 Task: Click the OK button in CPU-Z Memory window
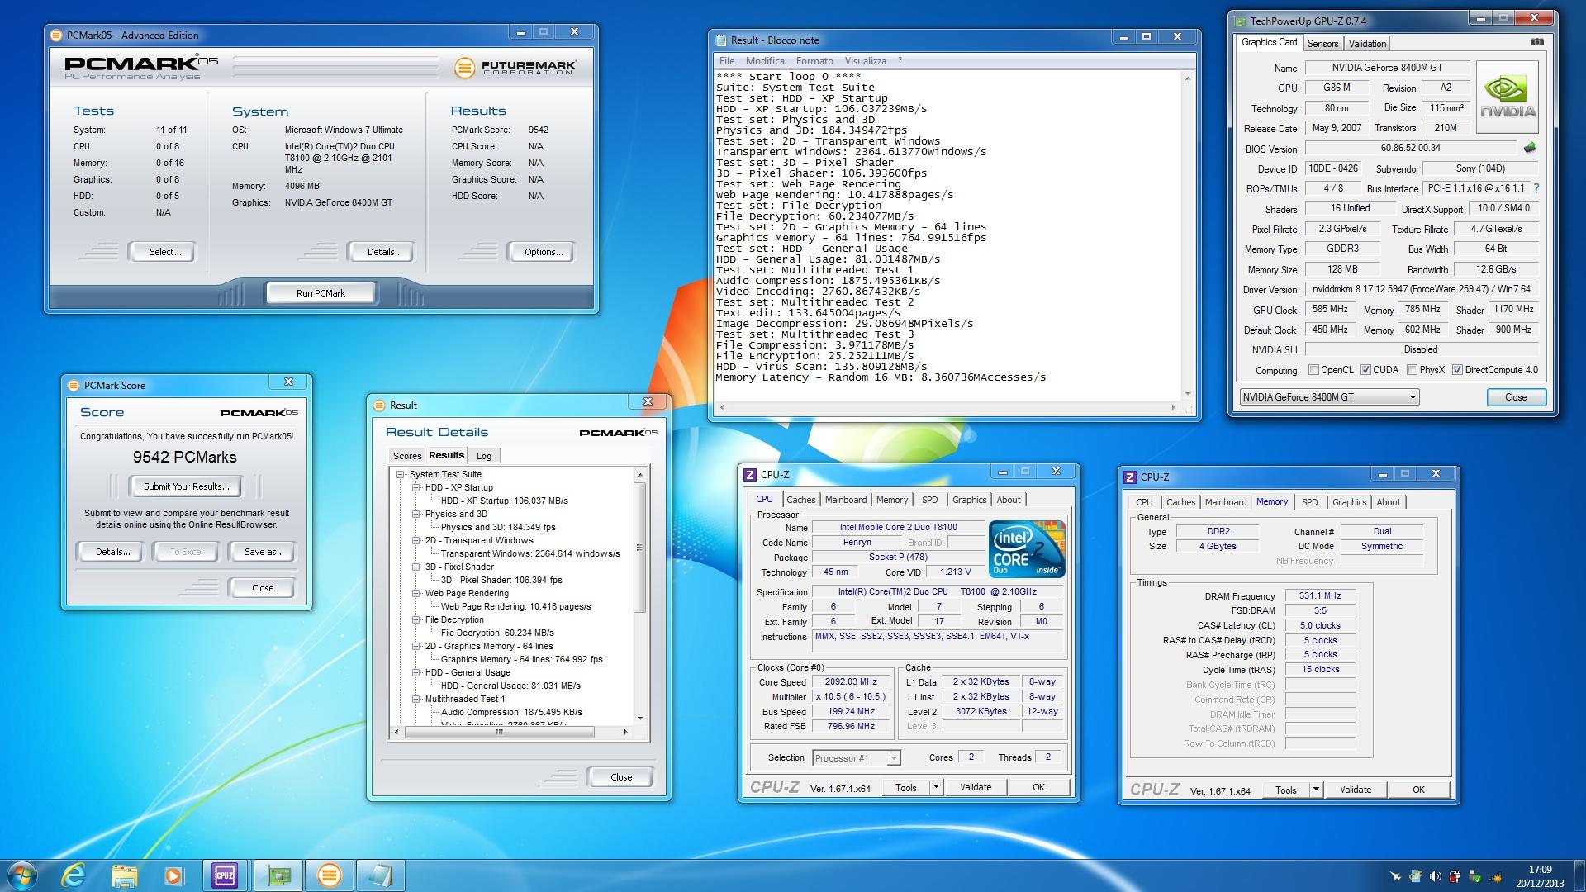pos(1418,790)
